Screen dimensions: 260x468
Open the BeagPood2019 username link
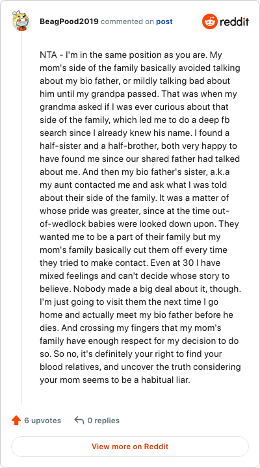[69, 22]
